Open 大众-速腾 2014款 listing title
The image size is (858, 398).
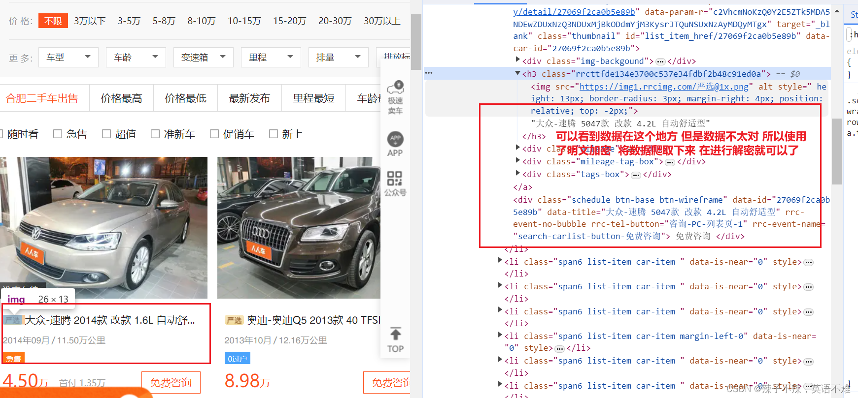[110, 320]
